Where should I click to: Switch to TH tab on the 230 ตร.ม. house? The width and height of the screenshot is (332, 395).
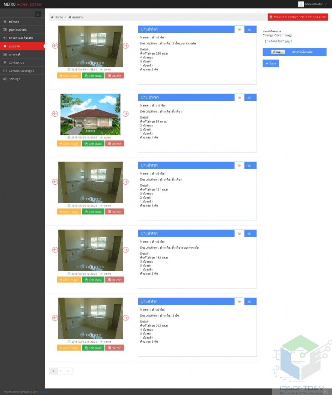pos(239,29)
